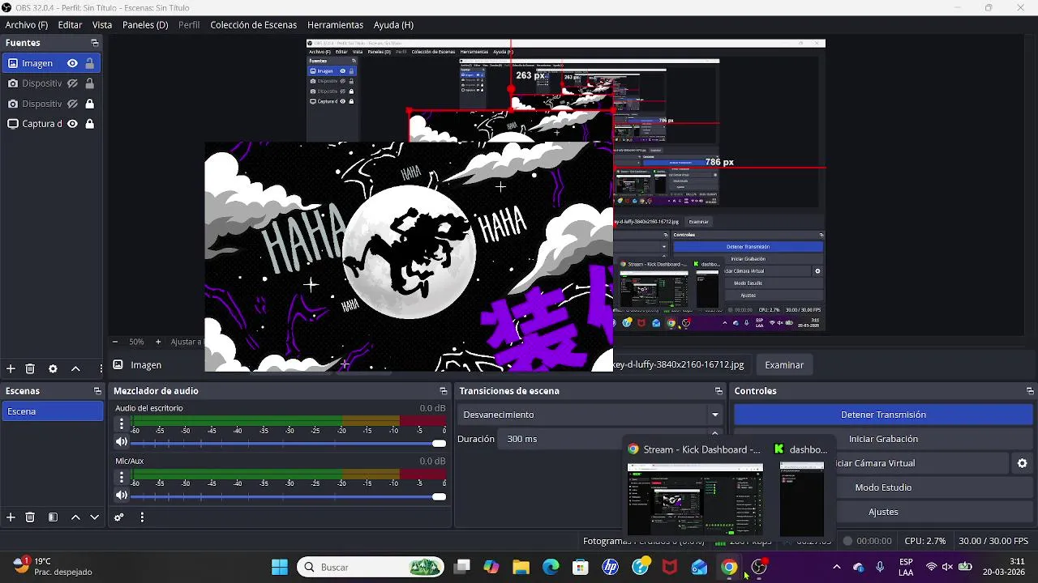This screenshot has width=1038, height=583.
Task: Adjust Mic/Aux volume slider
Action: (x=289, y=496)
